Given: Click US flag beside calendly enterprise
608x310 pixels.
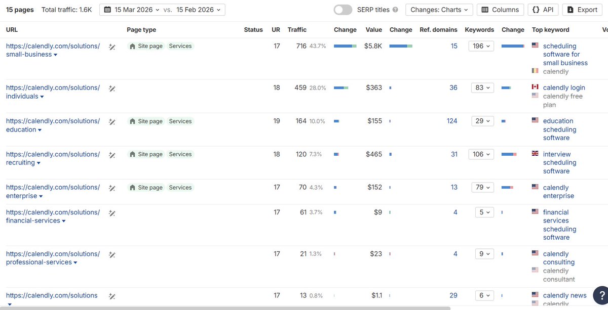Looking at the screenshot, I should (535, 187).
